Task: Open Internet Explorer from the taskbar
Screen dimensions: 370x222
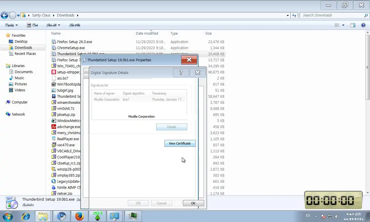Action: point(26,216)
